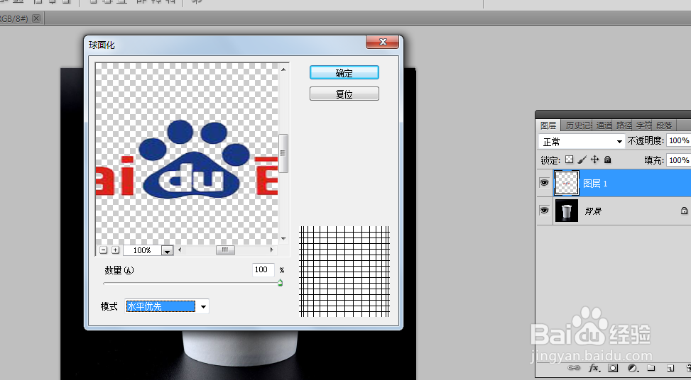Switch to the 路径 tab
691x380 pixels.
(x=624, y=125)
